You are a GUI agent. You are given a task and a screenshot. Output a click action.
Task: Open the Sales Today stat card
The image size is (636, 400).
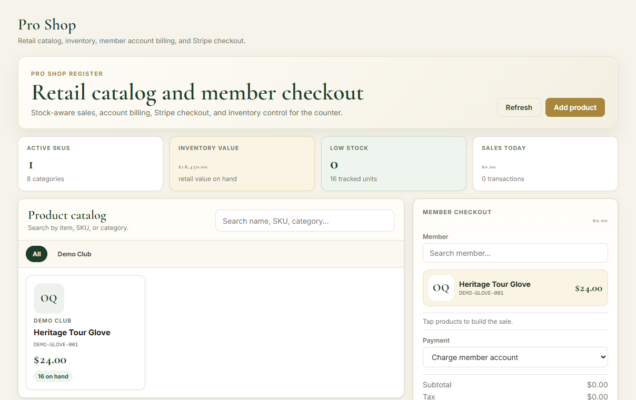[545, 164]
